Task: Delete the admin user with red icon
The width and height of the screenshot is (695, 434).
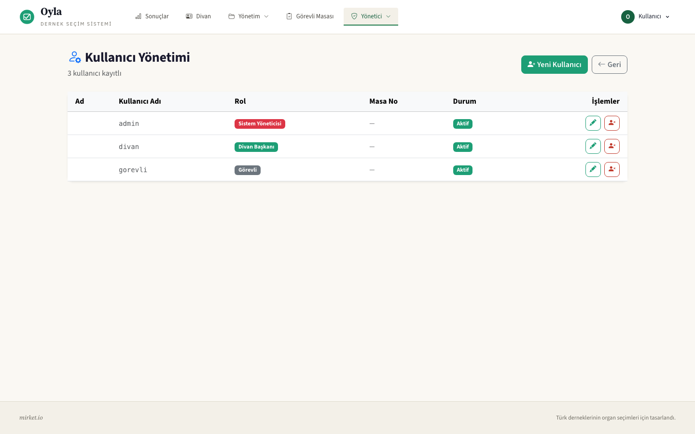Action: (612, 123)
